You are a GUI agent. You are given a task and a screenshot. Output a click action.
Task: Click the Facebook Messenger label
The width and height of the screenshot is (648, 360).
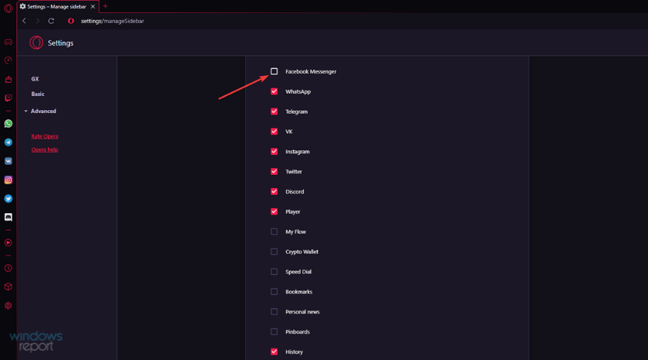click(311, 71)
